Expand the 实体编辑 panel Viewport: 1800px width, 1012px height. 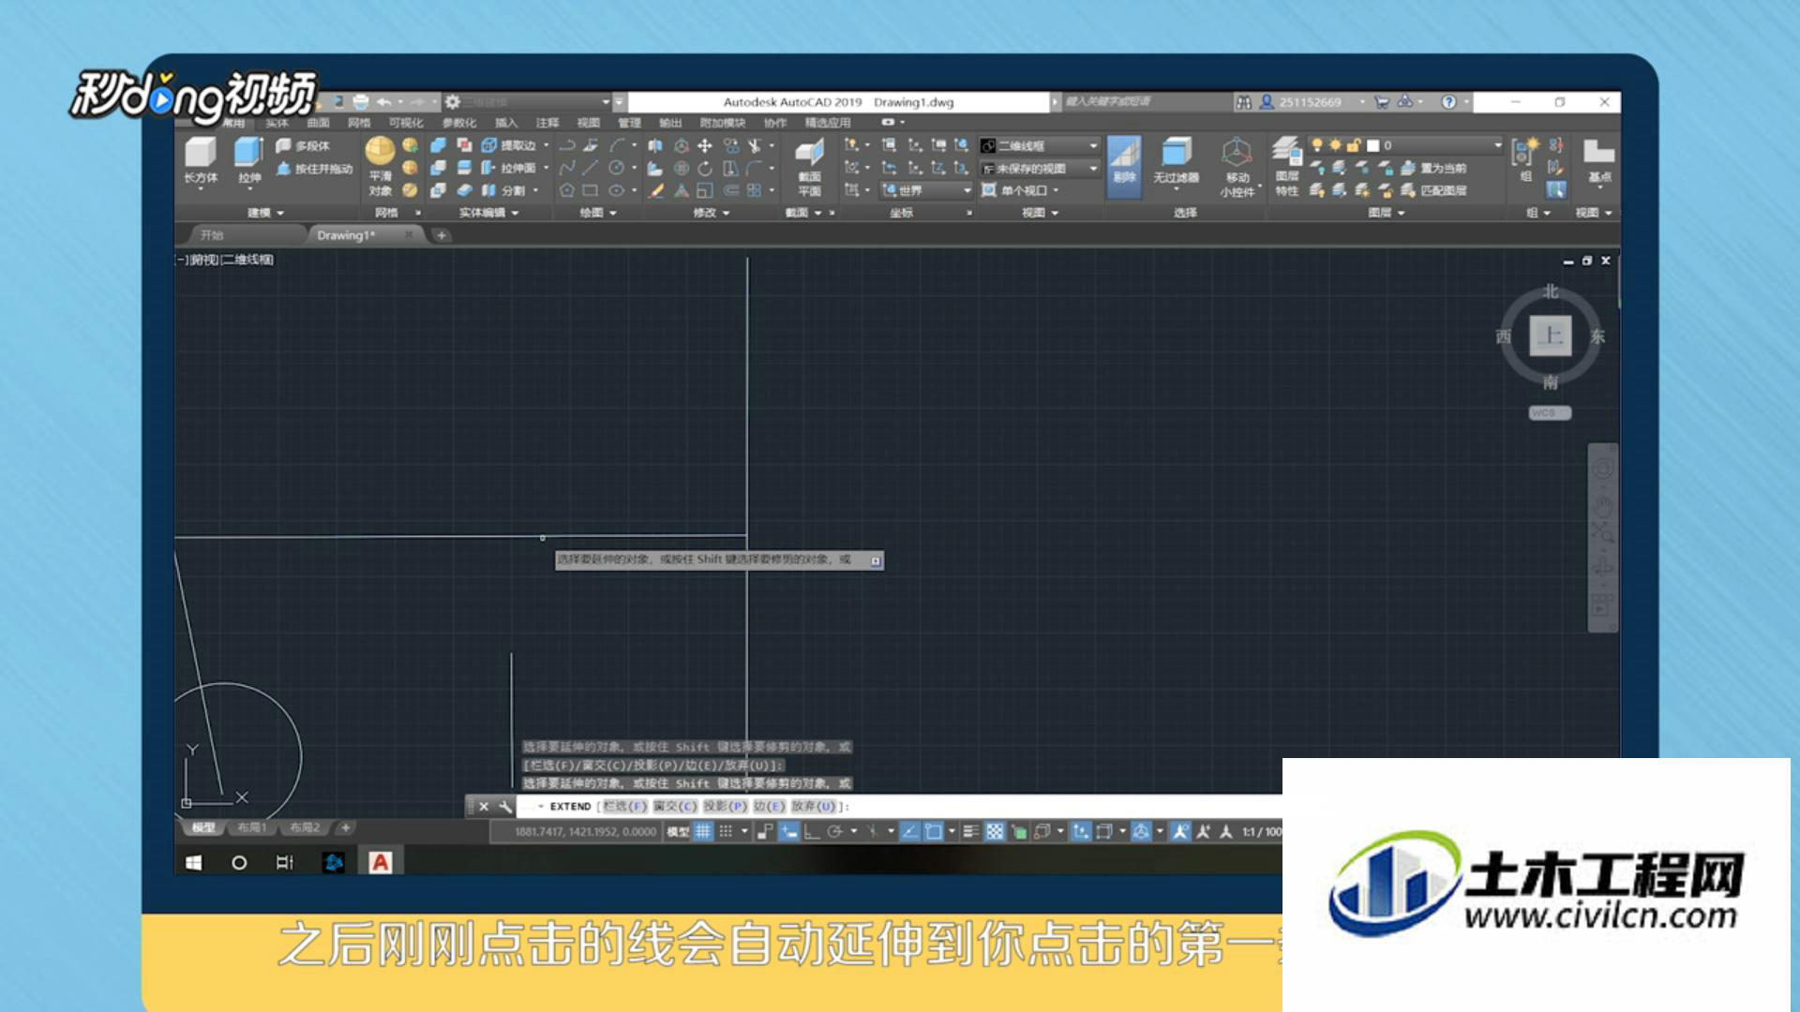(x=488, y=213)
